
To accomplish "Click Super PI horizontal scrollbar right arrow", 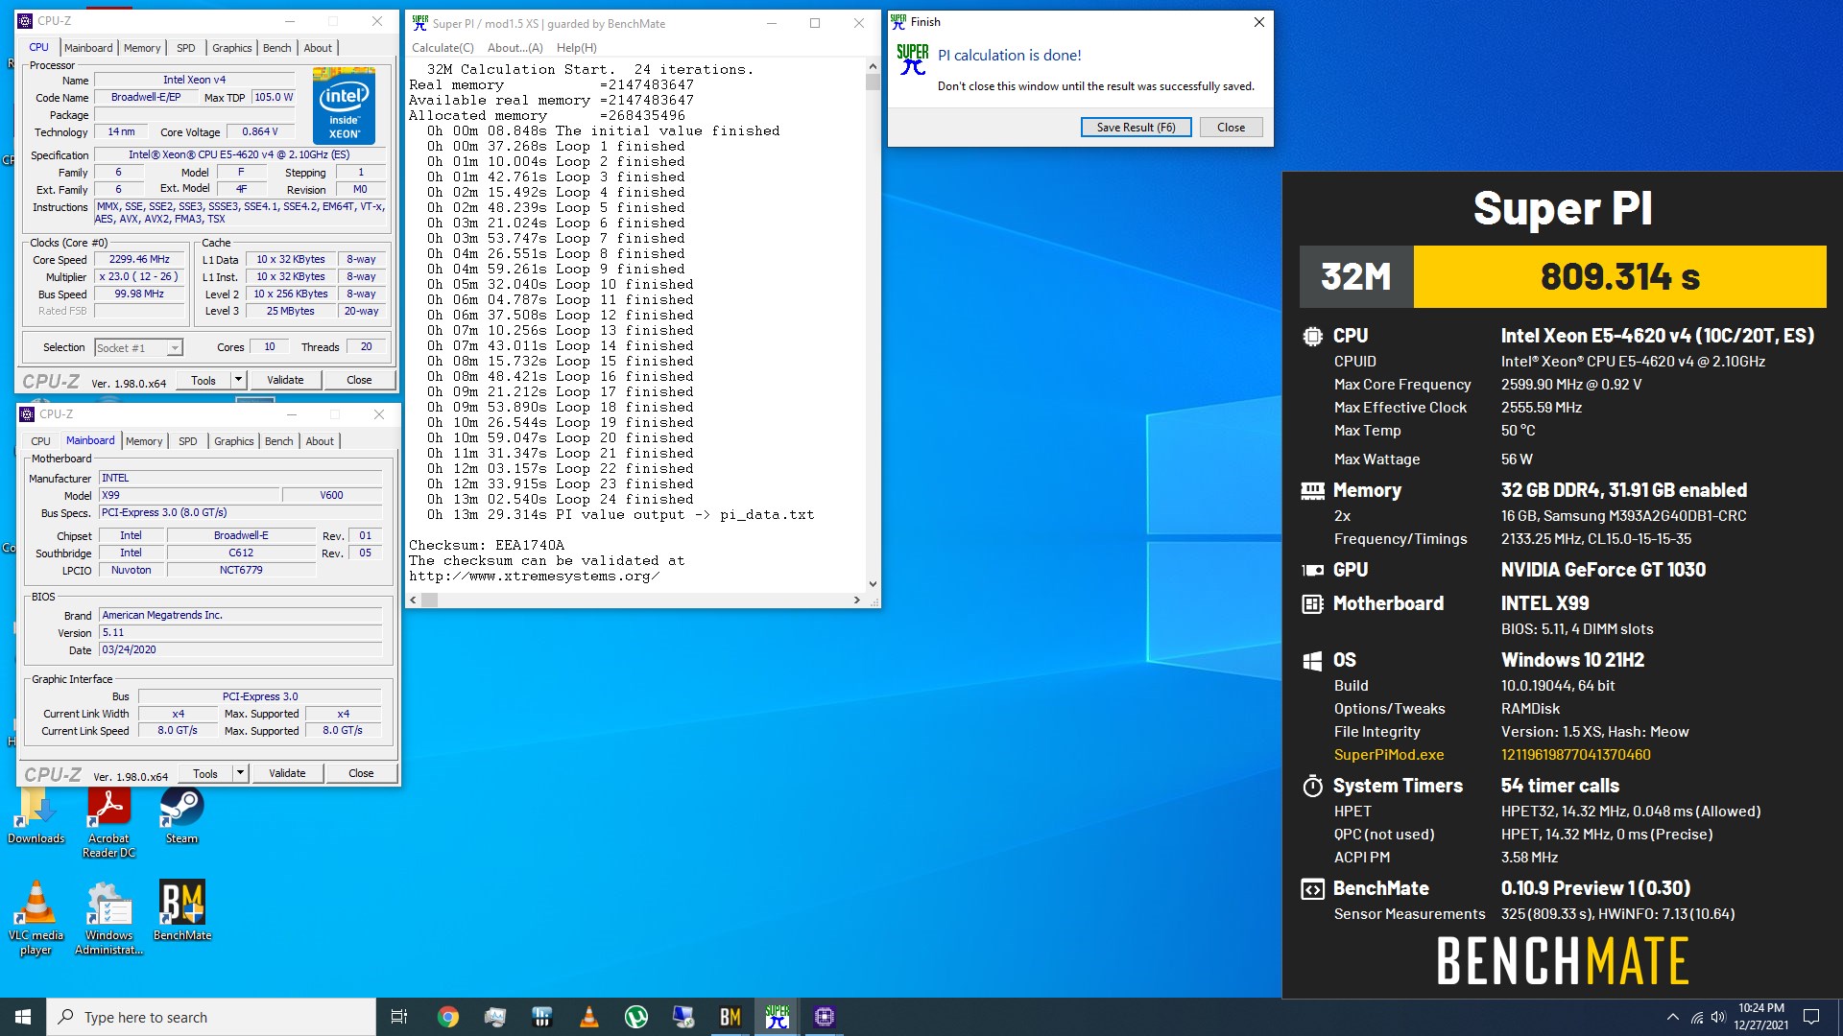I will click(x=857, y=600).
